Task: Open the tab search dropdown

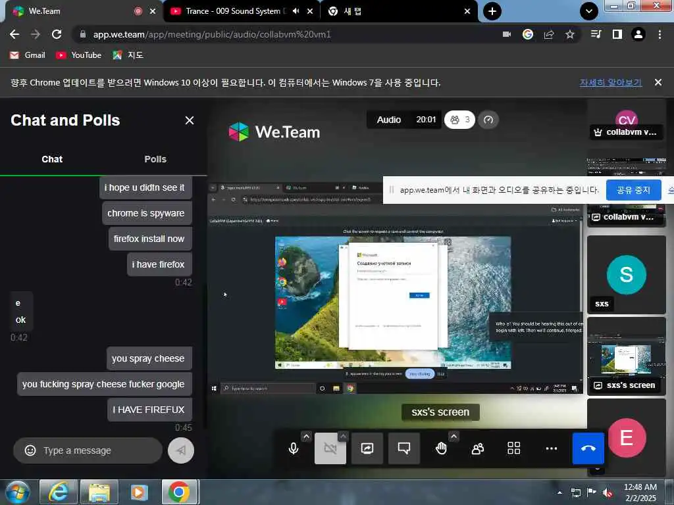Action: tap(589, 11)
